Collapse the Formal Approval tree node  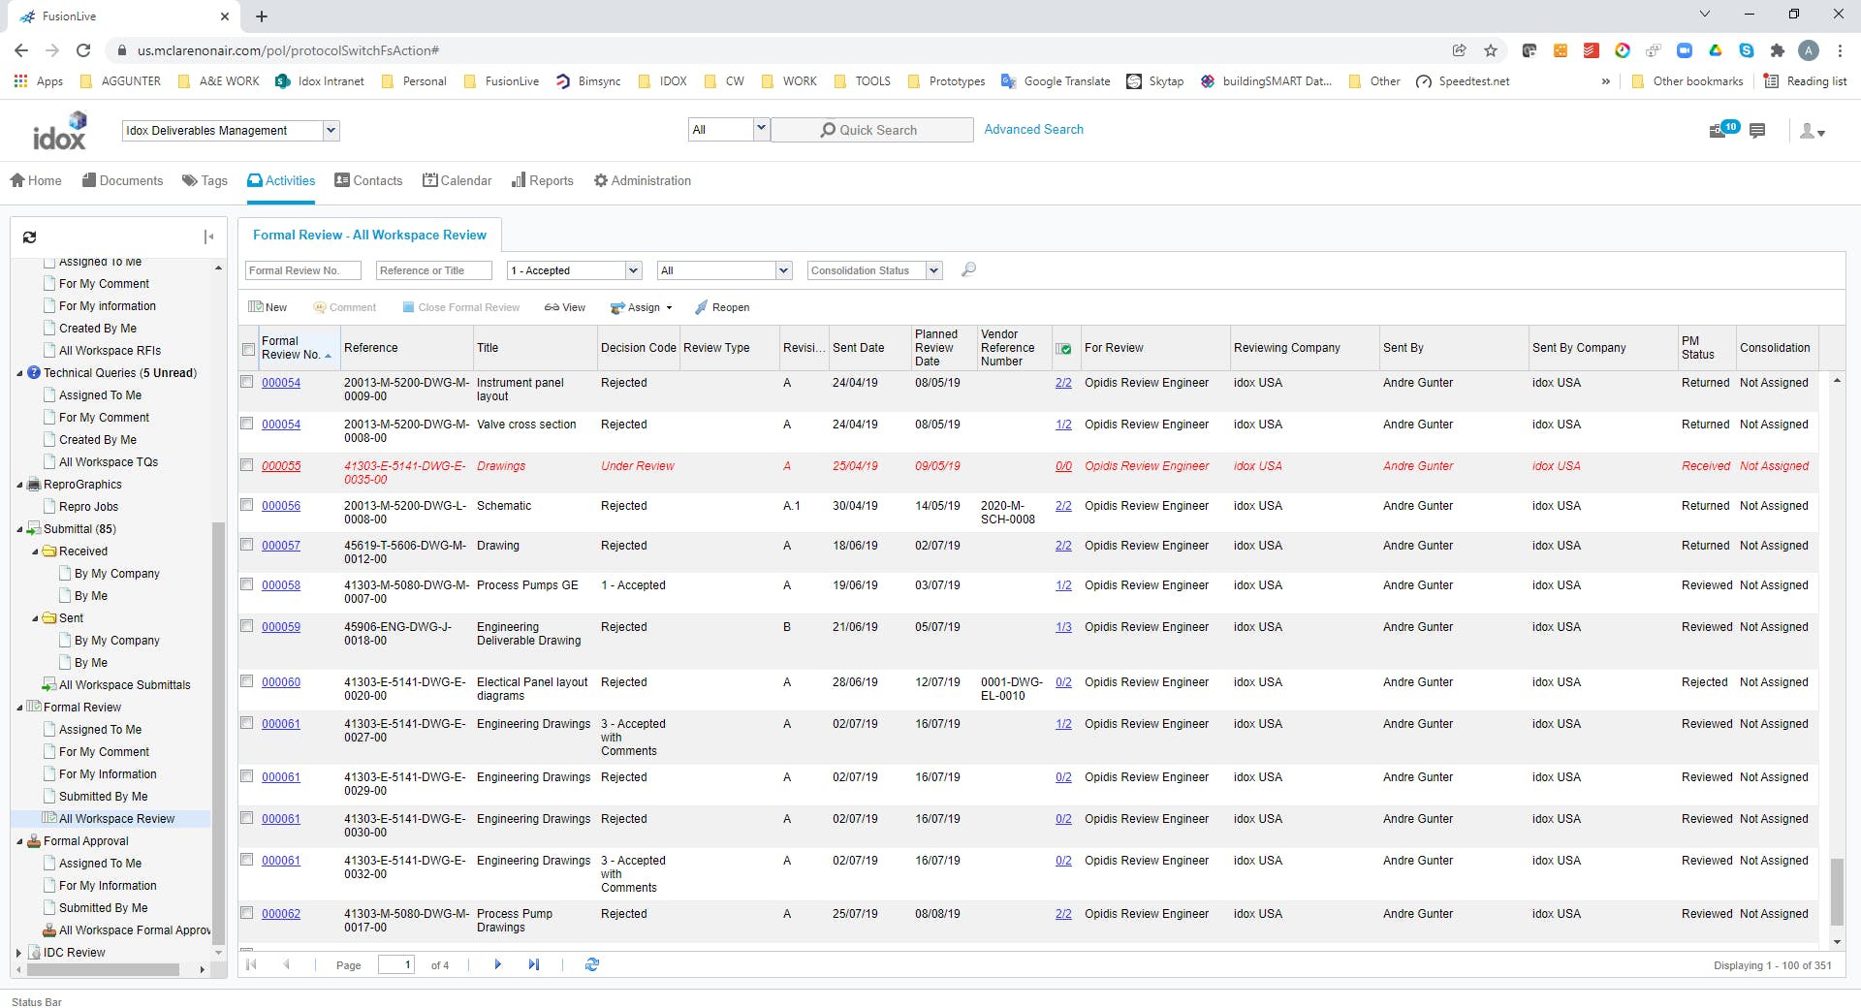click(x=19, y=841)
